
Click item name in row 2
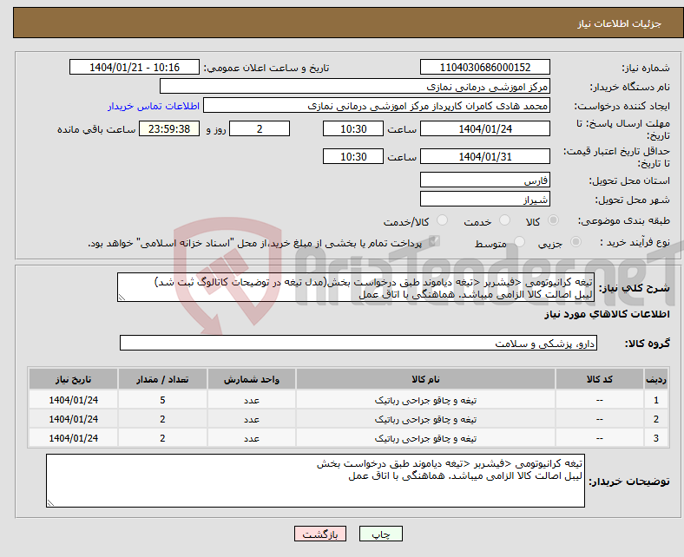point(425,419)
